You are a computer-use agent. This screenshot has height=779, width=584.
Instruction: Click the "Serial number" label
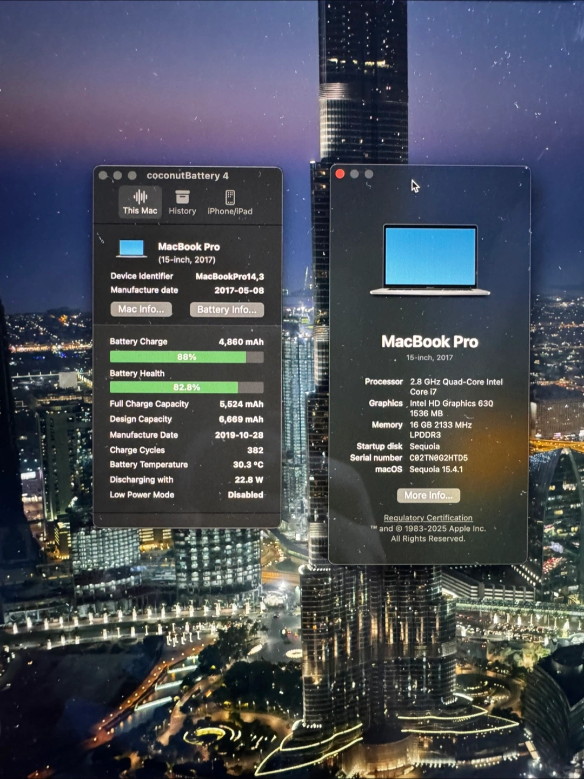(x=376, y=458)
